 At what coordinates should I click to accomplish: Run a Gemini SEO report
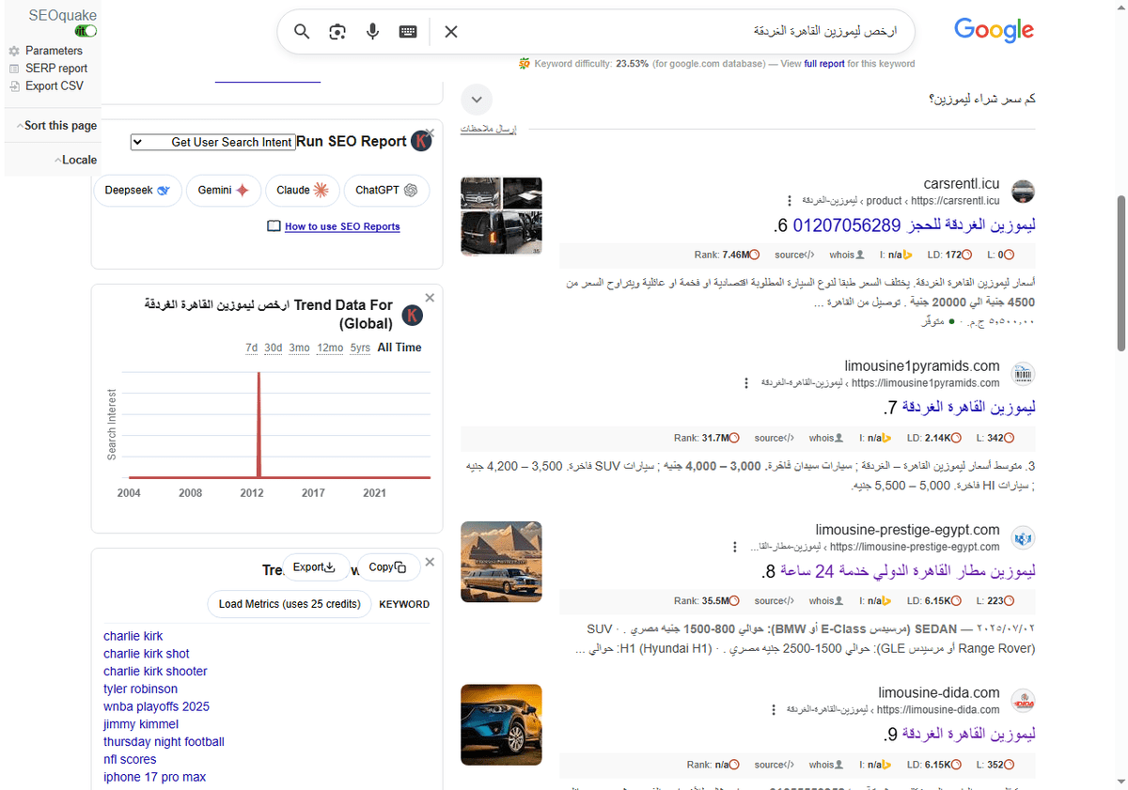(x=223, y=190)
